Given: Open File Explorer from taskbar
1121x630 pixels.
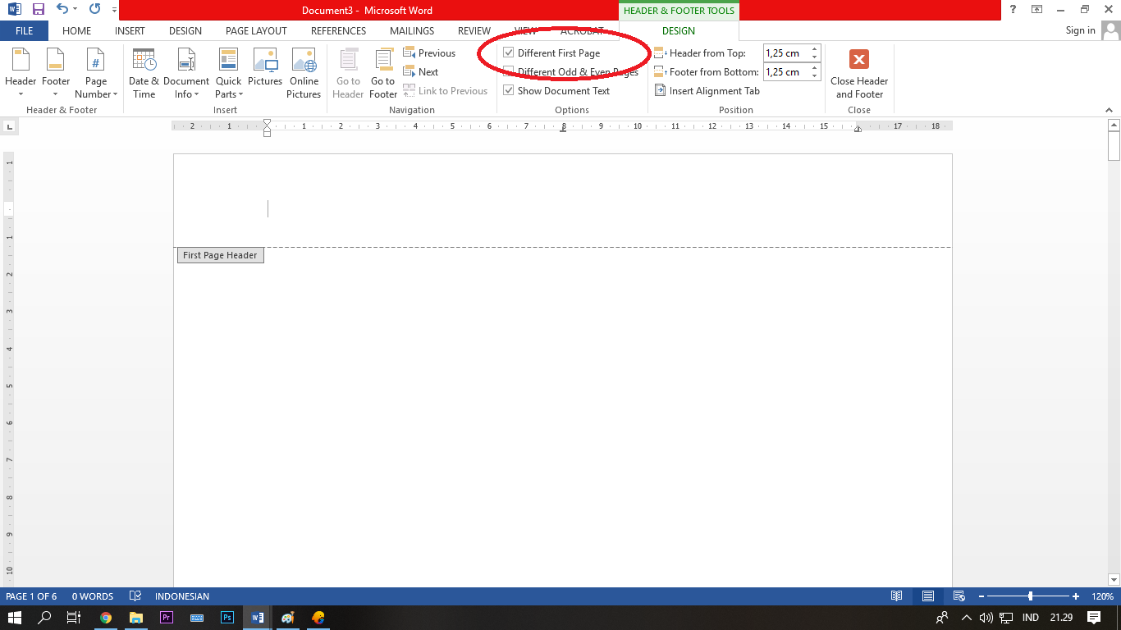Looking at the screenshot, I should point(136,618).
